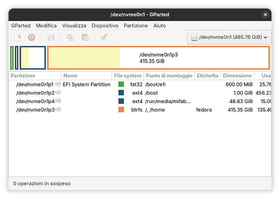Click the fat32 file system cell

(x=136, y=84)
